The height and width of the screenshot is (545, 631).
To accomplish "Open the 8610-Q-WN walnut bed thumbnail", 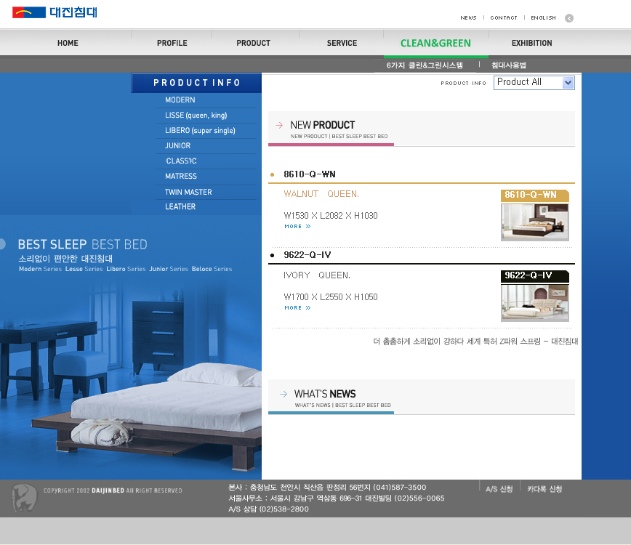I will point(535,222).
